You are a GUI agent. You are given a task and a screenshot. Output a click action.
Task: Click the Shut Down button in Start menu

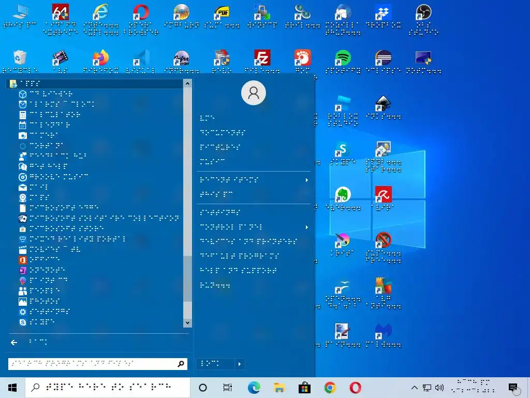(215, 364)
